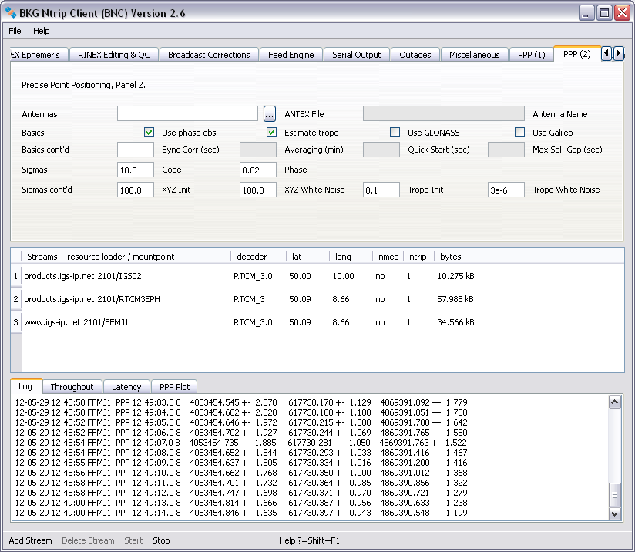Enable the Use Galileo checkbox
This screenshot has width=635, height=552.
click(520, 133)
